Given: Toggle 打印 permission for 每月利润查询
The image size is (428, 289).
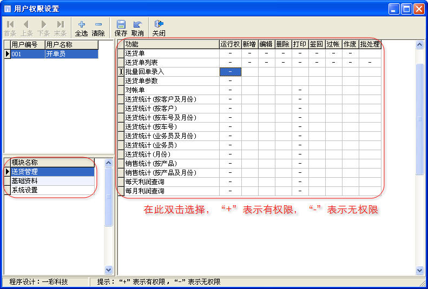Looking at the screenshot, I should [x=300, y=191].
